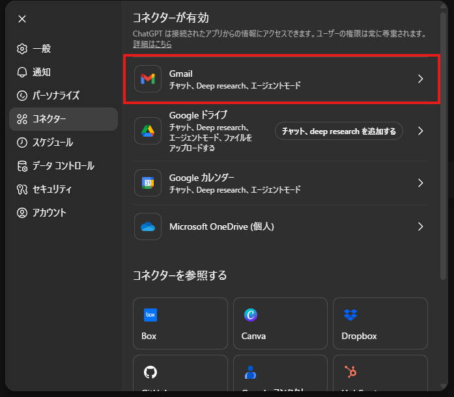Image resolution: width=454 pixels, height=397 pixels.
Task: Open the セキュリティ settings tab
Action: tap(51, 189)
